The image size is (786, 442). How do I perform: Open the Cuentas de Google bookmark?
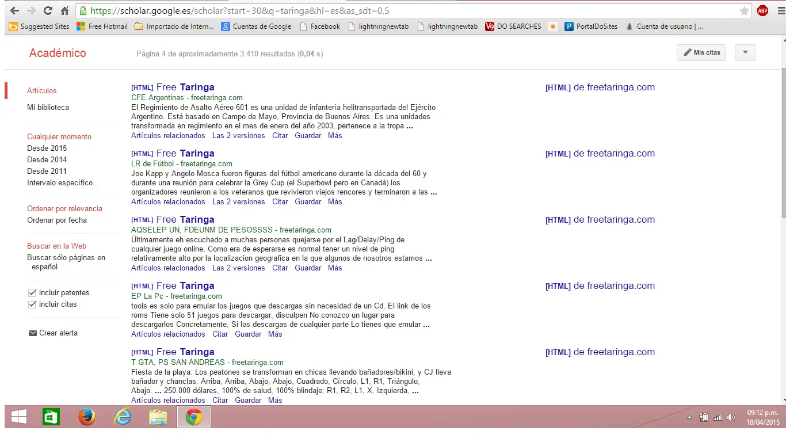[257, 26]
